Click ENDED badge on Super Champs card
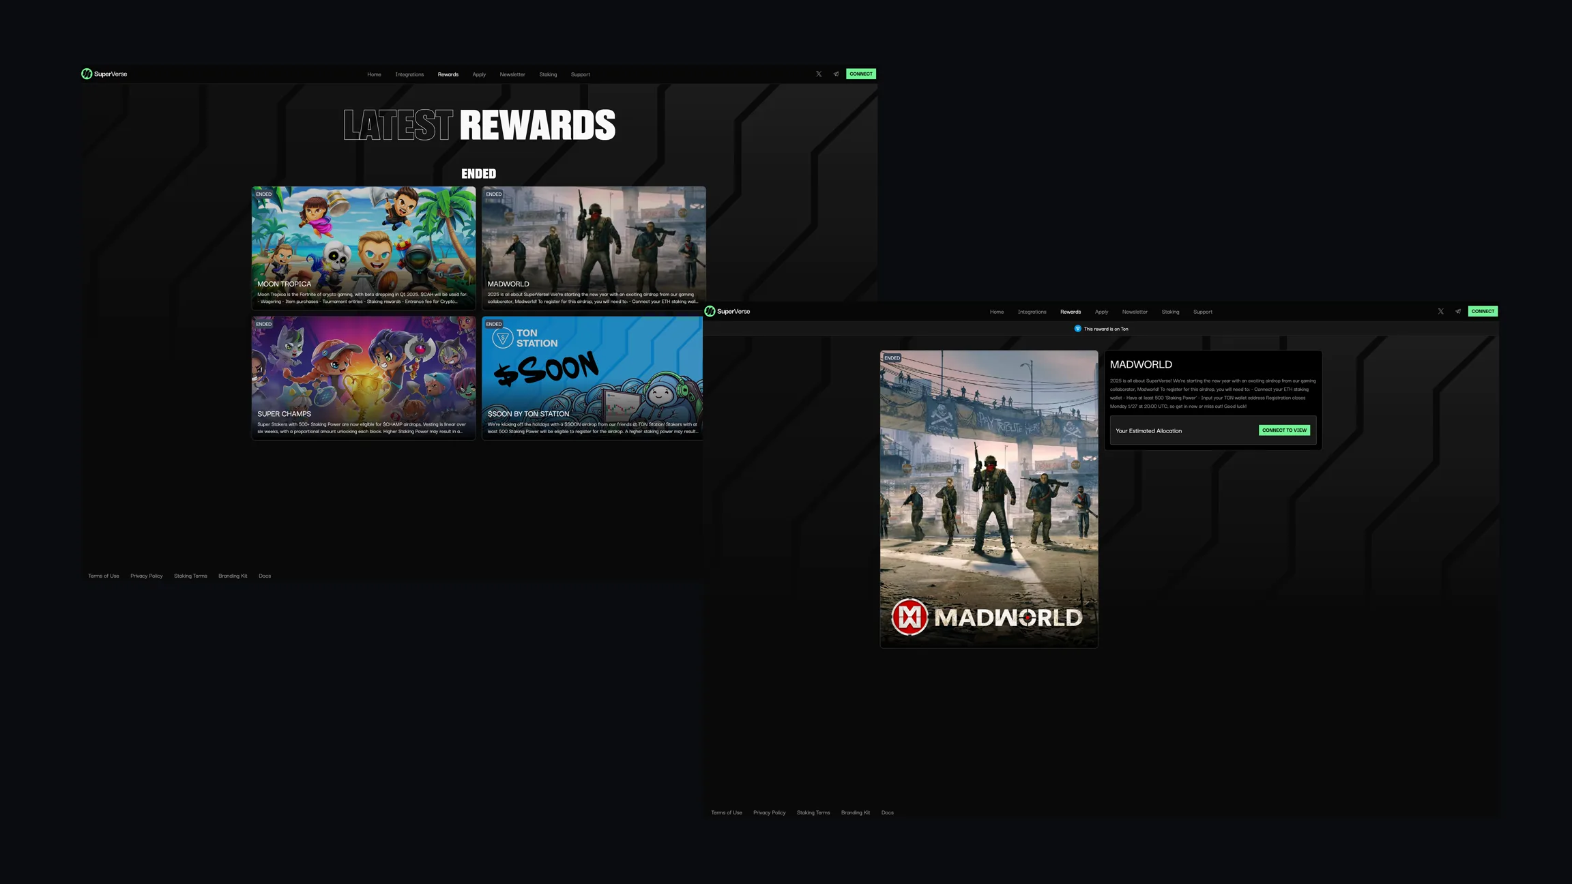Screen dimensions: 1572x884 (x=263, y=324)
